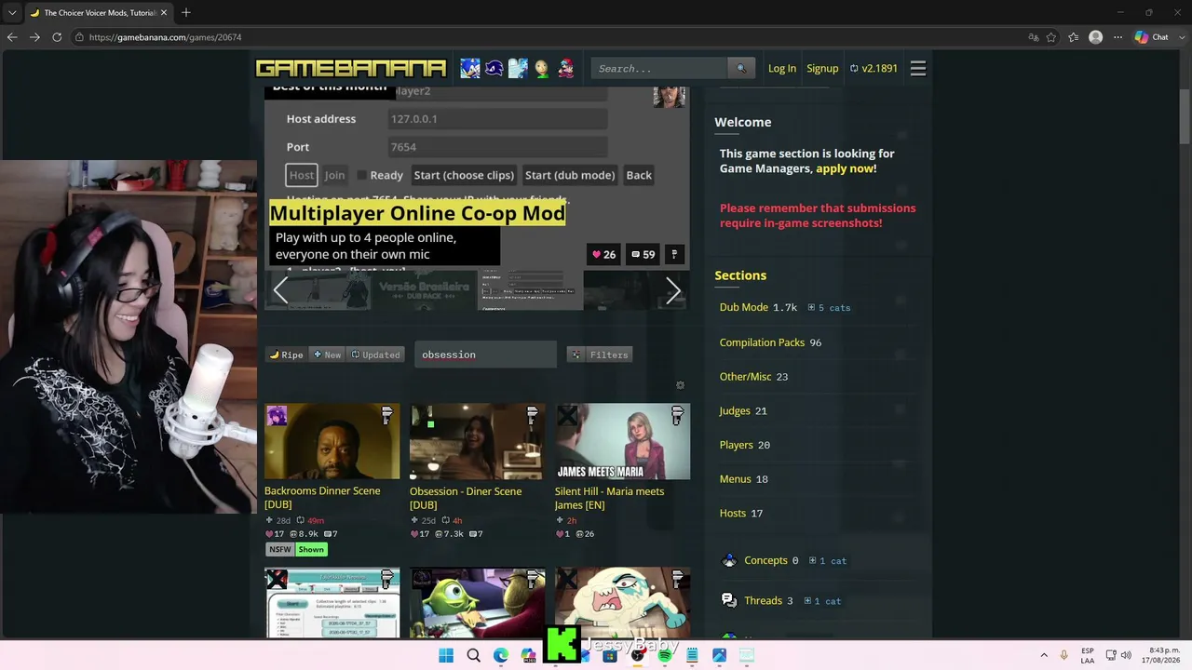The image size is (1192, 670).
Task: Open the Obsession - Diner Scene thumbnail
Action: (477, 441)
